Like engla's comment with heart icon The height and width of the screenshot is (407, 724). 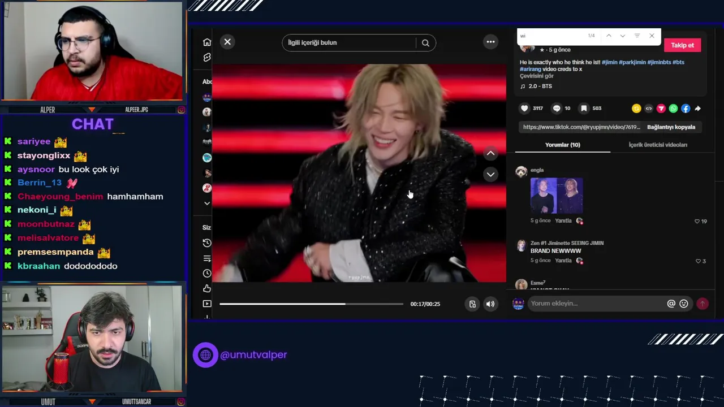click(697, 222)
